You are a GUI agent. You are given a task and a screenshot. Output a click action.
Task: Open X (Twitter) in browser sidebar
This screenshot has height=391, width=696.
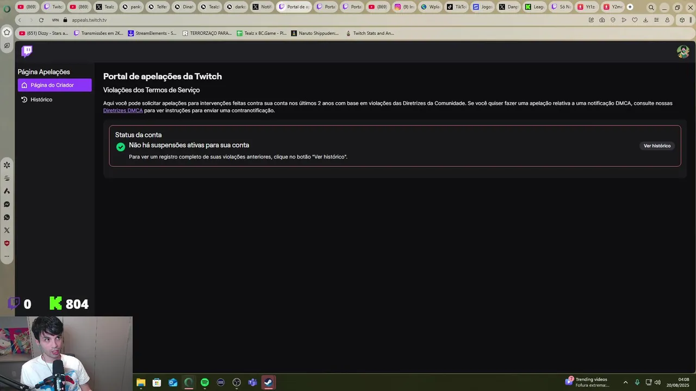click(7, 230)
